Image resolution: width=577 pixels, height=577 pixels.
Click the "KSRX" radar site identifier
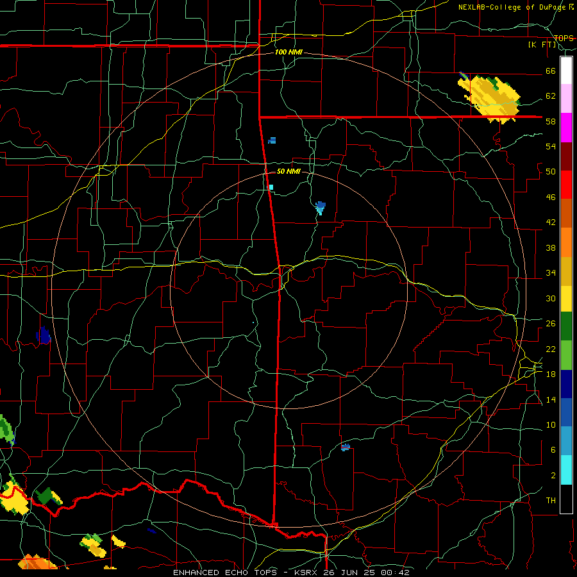(x=307, y=573)
